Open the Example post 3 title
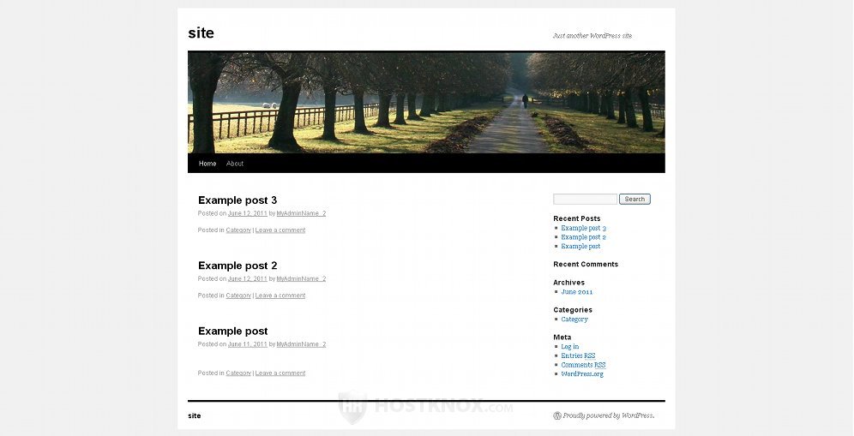 click(x=238, y=200)
